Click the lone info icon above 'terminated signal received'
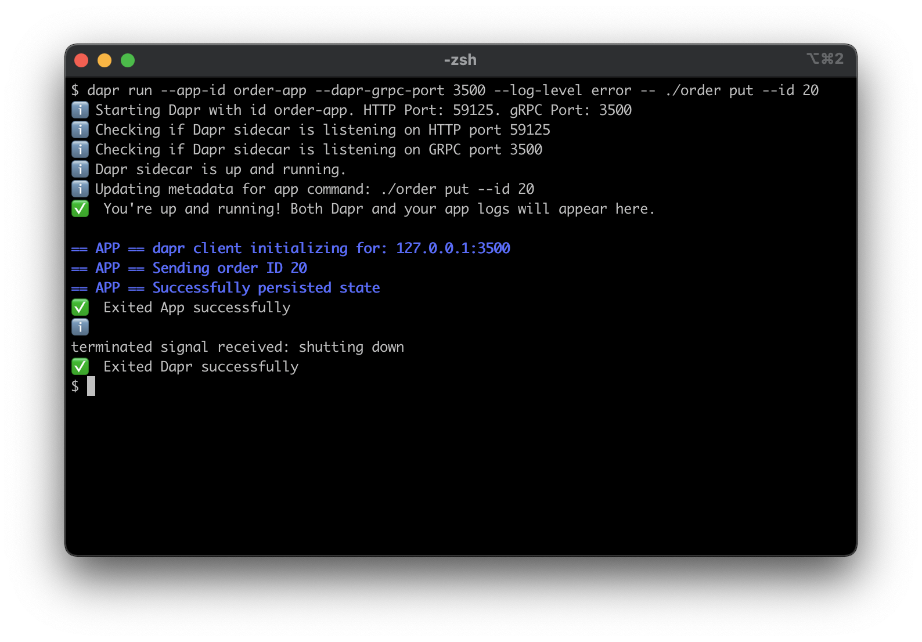This screenshot has width=922, height=642. tap(80, 327)
